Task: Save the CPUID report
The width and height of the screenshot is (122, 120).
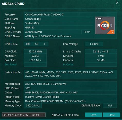Action: tap(93, 115)
